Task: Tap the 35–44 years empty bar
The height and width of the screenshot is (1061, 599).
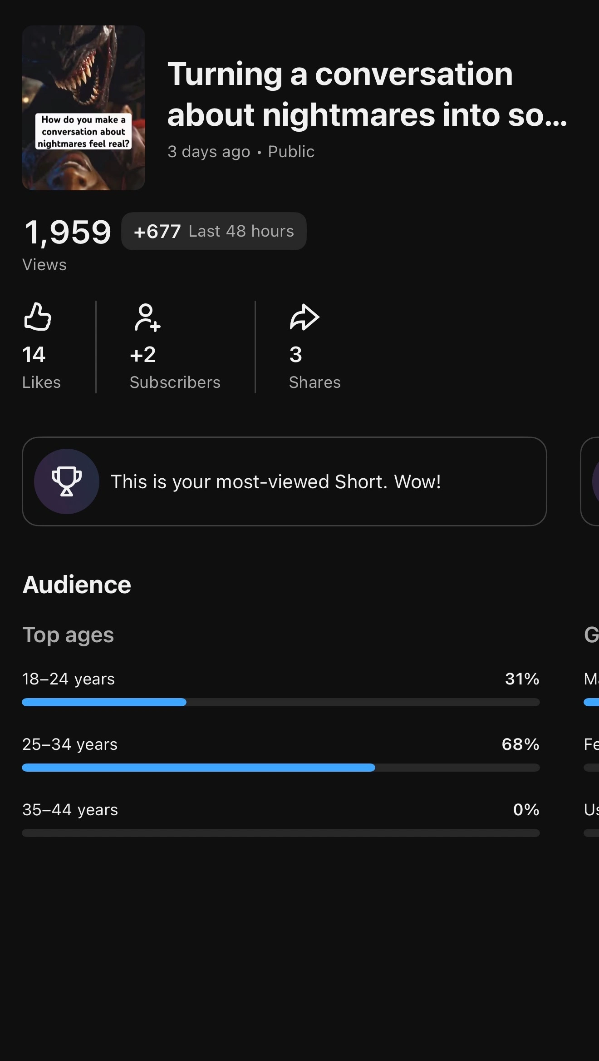Action: point(281,833)
